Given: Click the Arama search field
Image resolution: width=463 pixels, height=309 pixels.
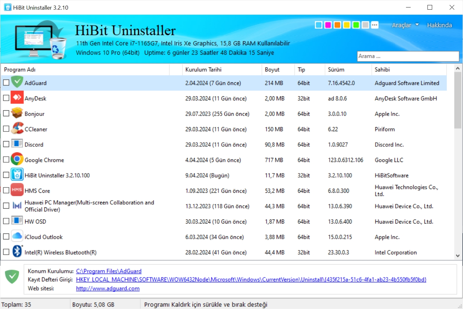Looking at the screenshot, I should click(x=408, y=56).
